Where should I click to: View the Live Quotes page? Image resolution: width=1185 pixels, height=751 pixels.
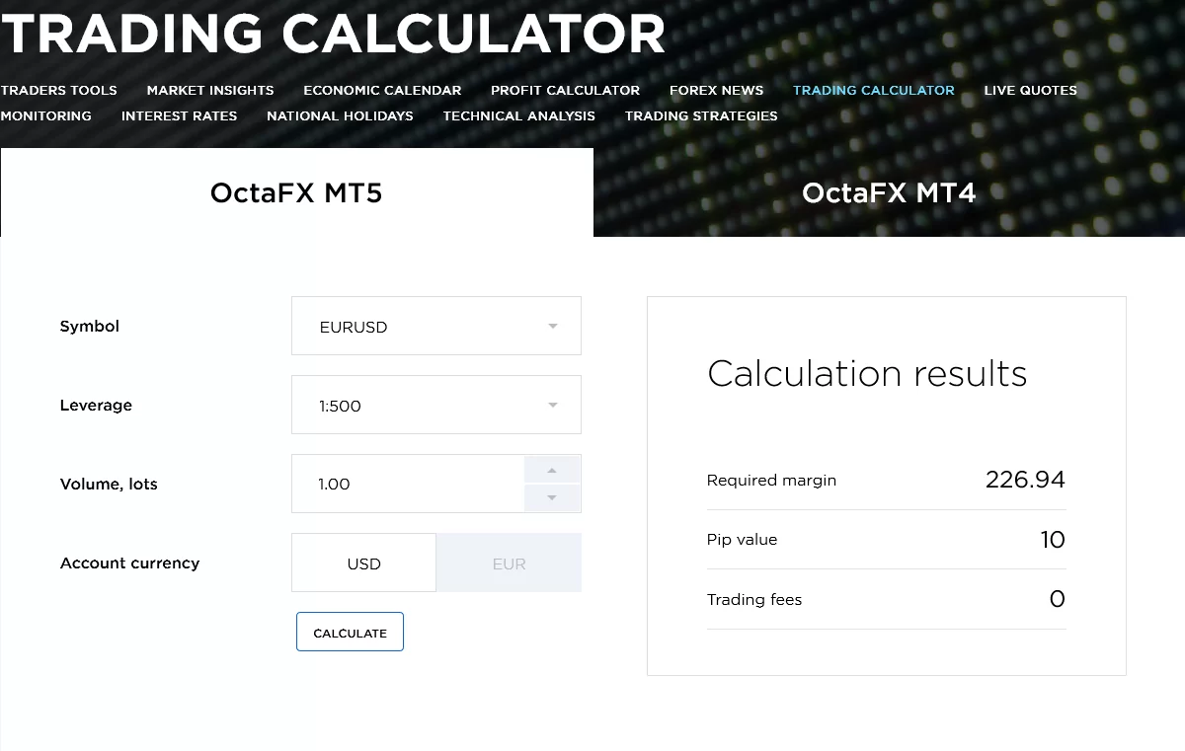pos(1030,90)
